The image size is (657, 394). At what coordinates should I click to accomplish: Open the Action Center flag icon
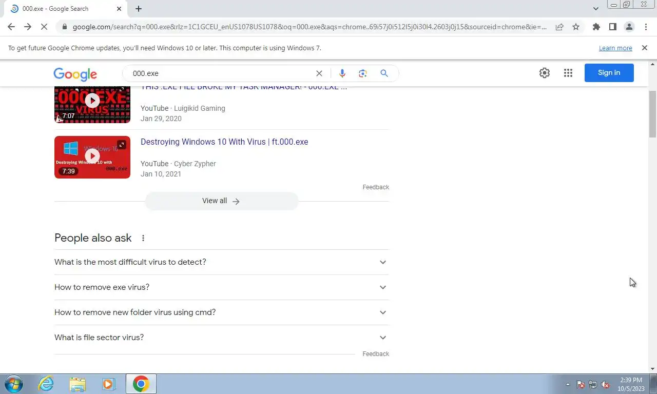(x=581, y=384)
